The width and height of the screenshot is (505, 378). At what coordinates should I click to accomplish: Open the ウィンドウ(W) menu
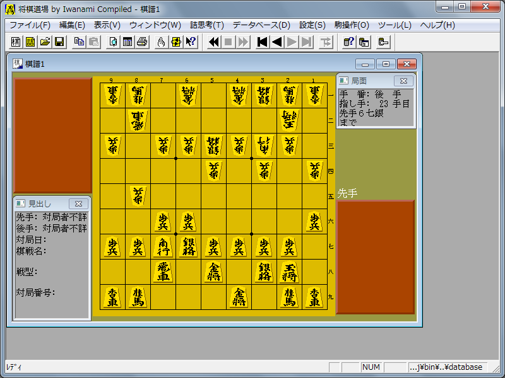(x=155, y=25)
